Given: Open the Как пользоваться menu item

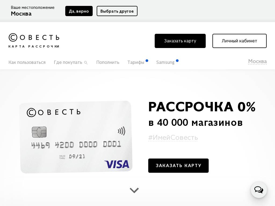Looking at the screenshot, I should click(27, 62).
